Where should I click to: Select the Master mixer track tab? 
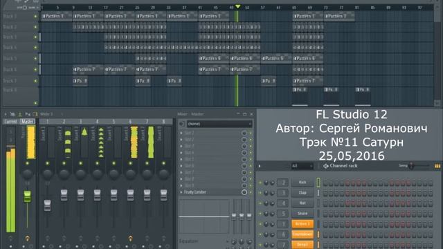[x=28, y=122]
